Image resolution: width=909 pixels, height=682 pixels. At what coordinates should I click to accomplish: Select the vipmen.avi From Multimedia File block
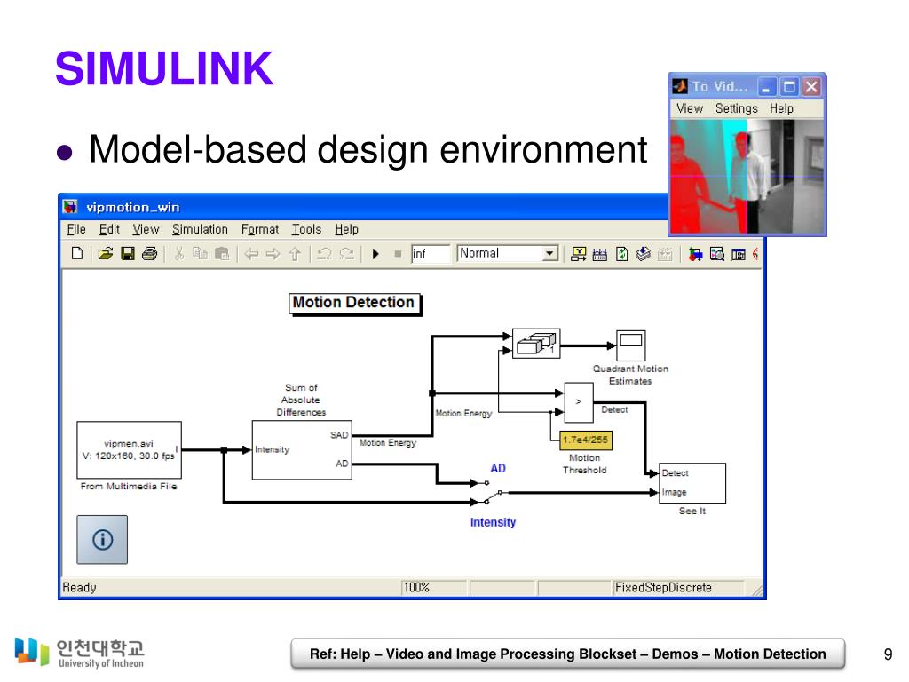[x=130, y=450]
